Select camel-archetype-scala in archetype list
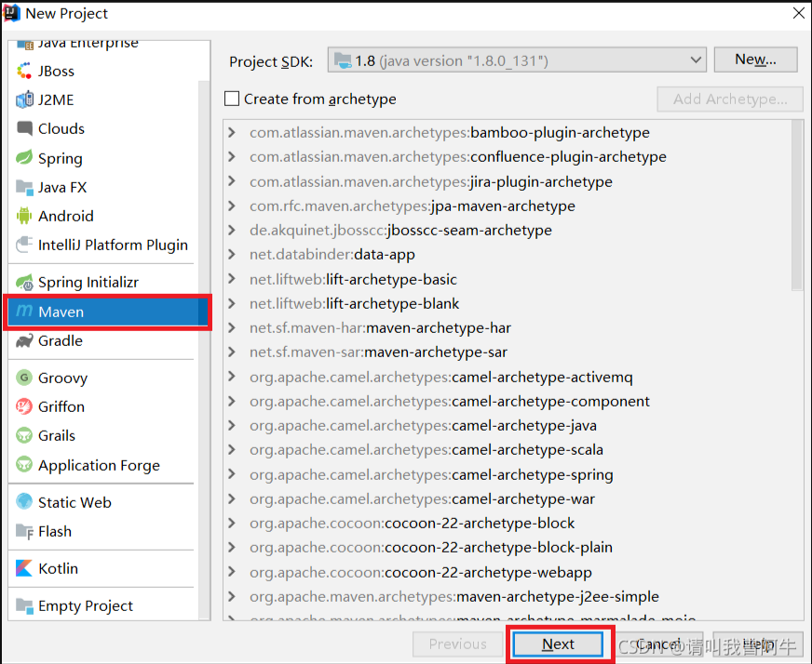812x664 pixels. pos(426,450)
